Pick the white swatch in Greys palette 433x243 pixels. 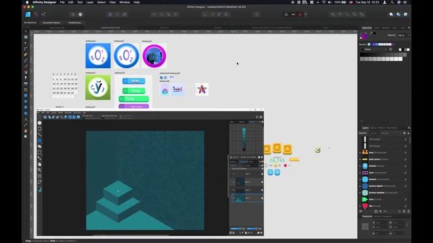(x=401, y=59)
